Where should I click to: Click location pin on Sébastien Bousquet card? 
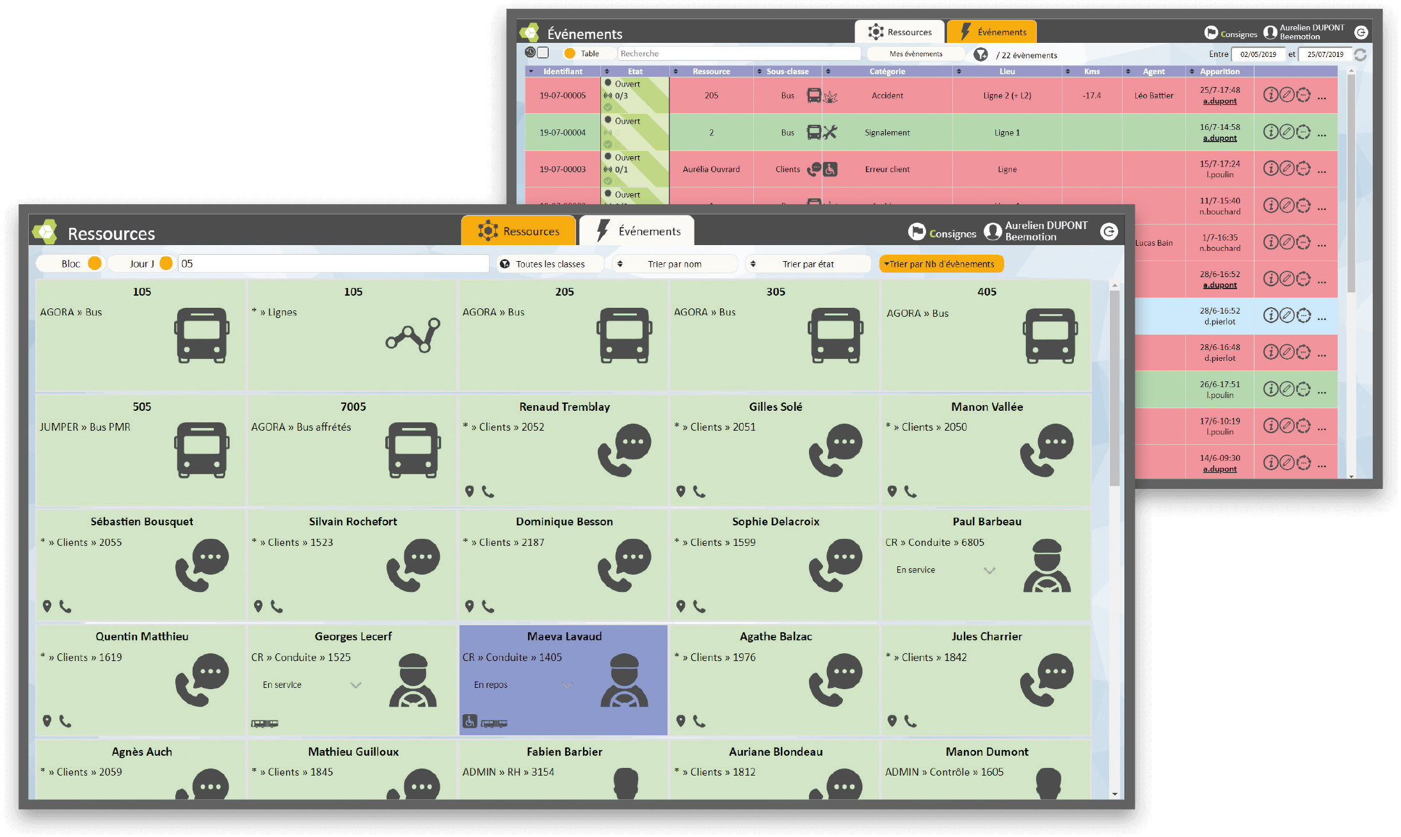point(47,606)
